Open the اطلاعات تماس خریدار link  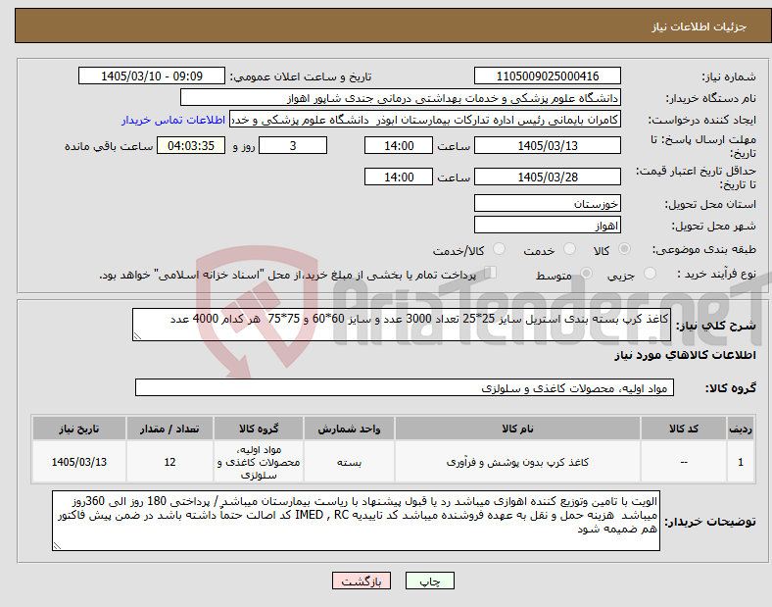(x=173, y=120)
